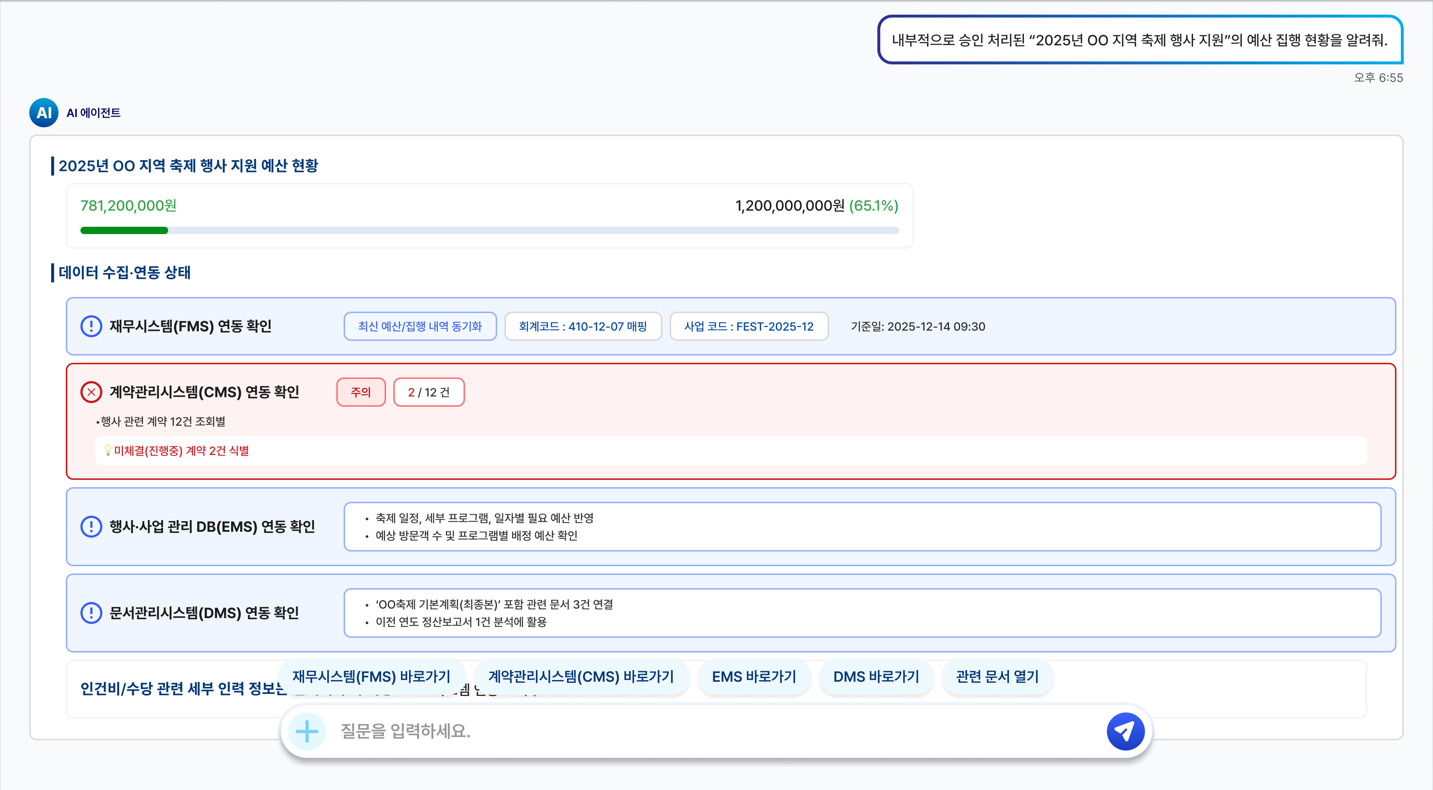
Task: Click 계약관리시스템(CMS) 연동 확인 title
Action: 204,392
